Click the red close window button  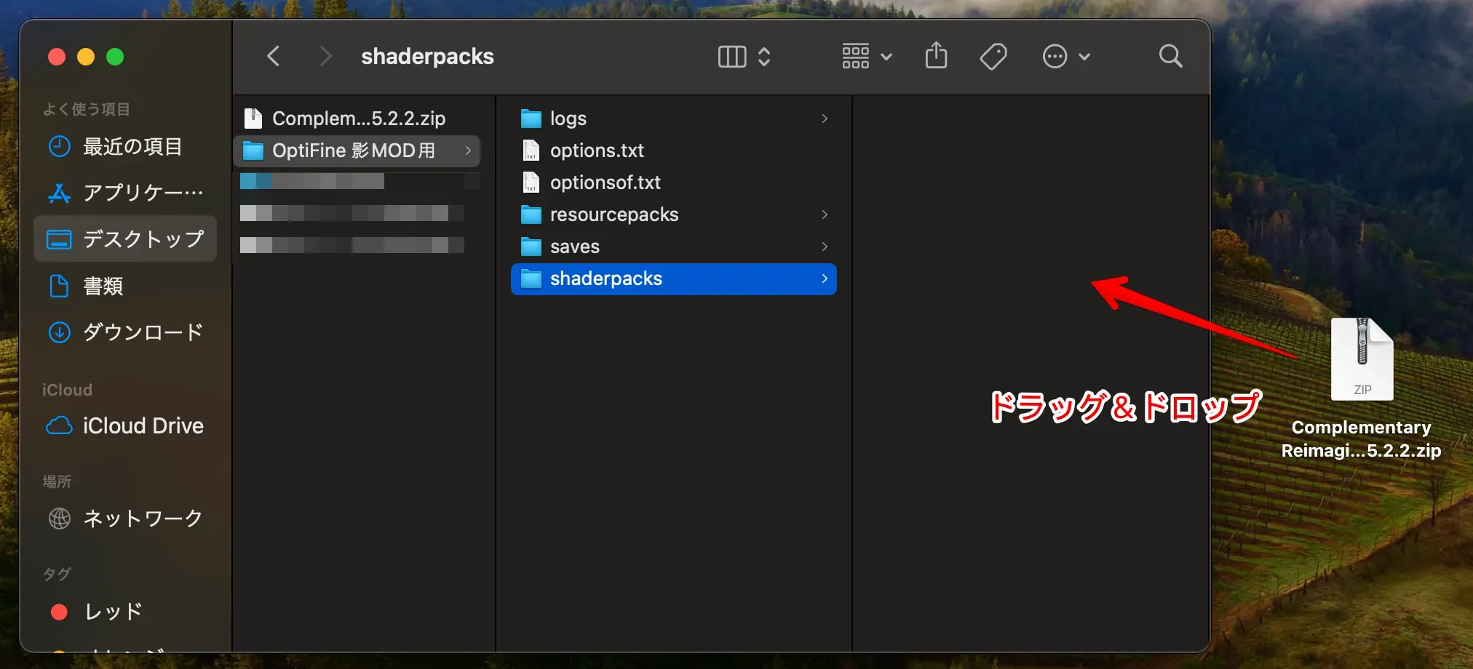[x=57, y=57]
